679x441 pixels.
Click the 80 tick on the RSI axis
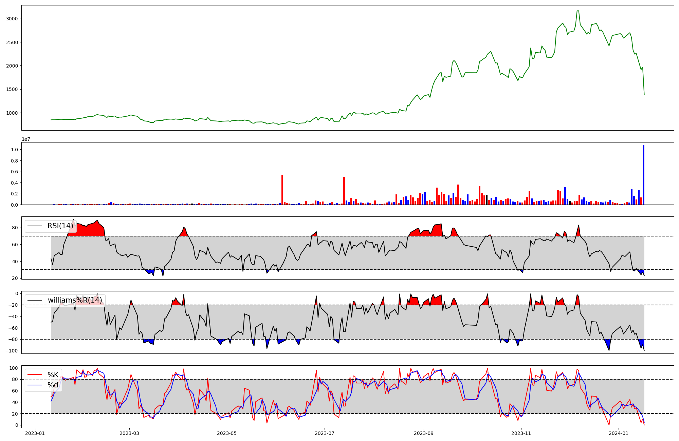pos(15,228)
